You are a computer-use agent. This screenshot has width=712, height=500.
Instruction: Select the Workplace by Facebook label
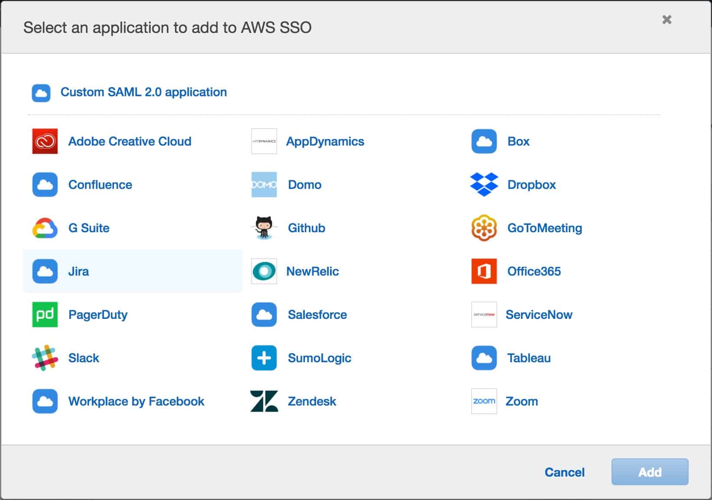point(136,402)
